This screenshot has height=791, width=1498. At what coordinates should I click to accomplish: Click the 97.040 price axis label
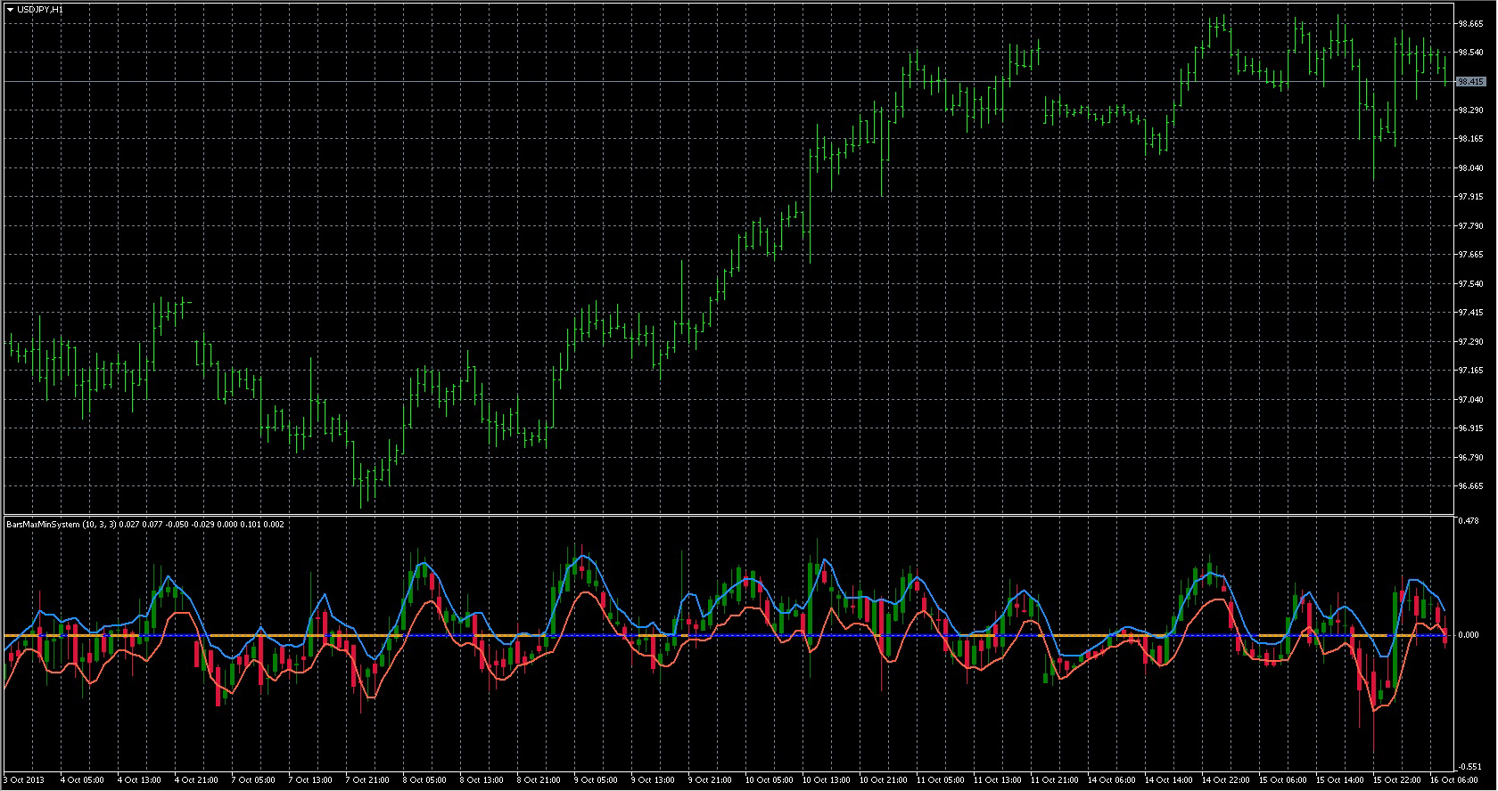click(x=1470, y=400)
